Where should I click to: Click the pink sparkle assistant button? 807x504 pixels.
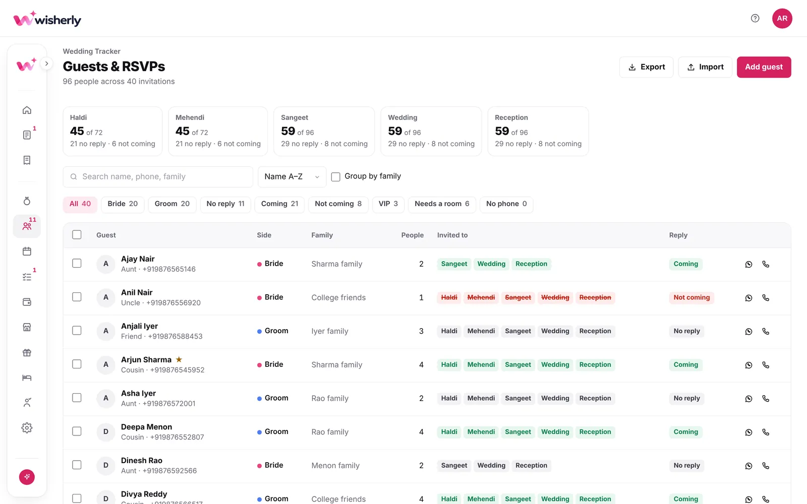coord(27,477)
